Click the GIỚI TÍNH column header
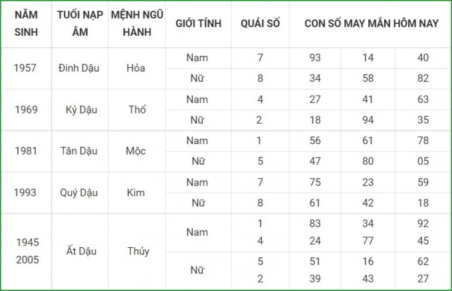Viewport: 452px width, 291px height. click(198, 24)
